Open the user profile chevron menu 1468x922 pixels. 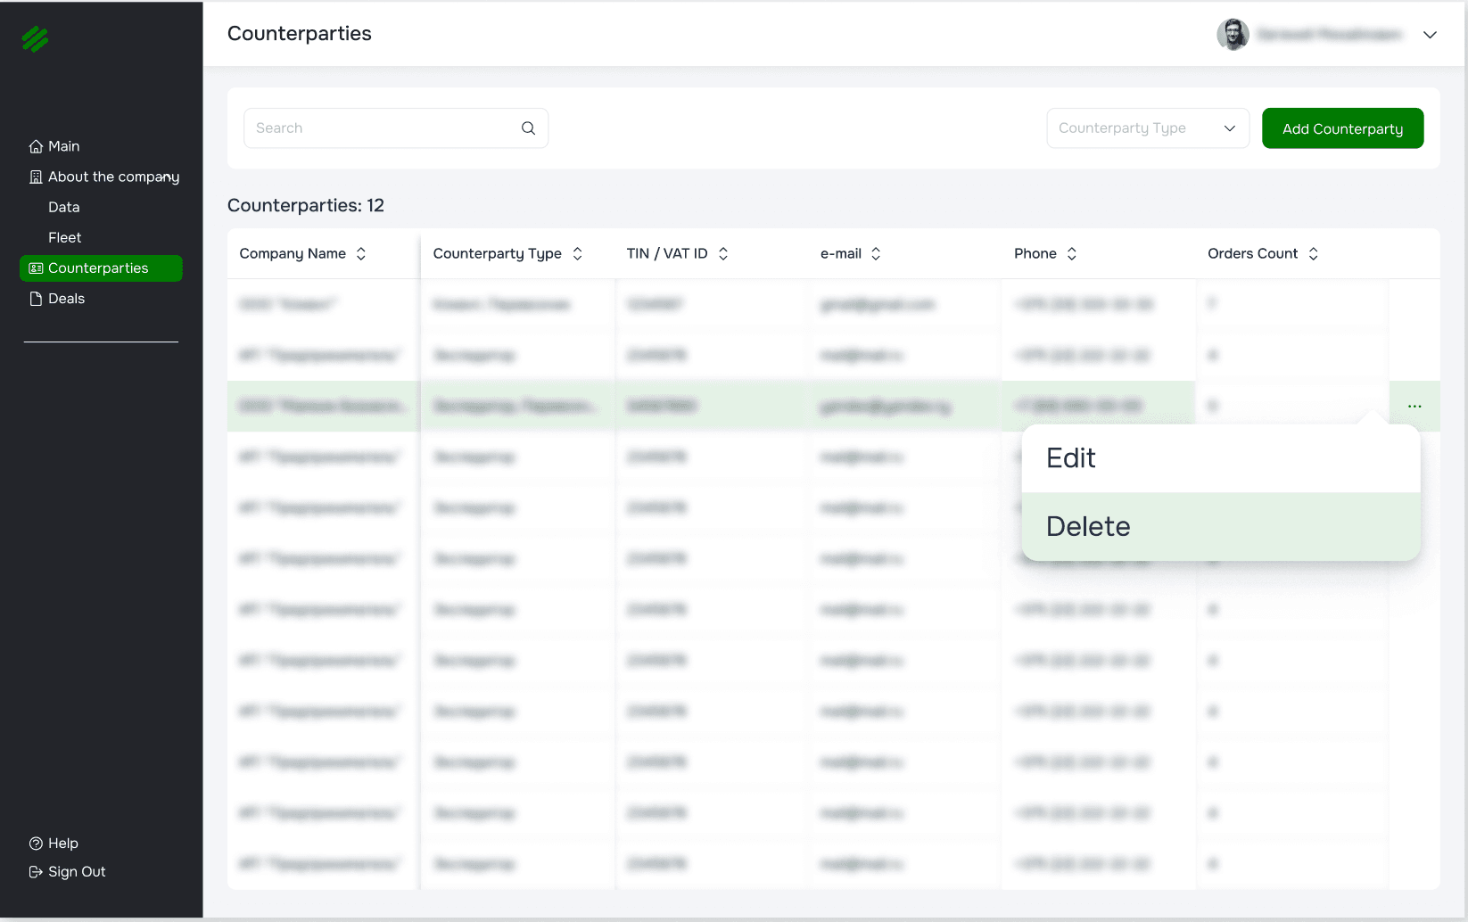1430,35
